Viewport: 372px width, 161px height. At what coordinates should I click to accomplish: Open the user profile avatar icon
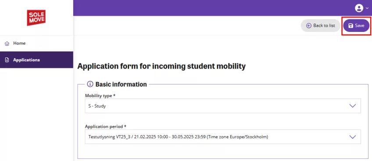359,8
